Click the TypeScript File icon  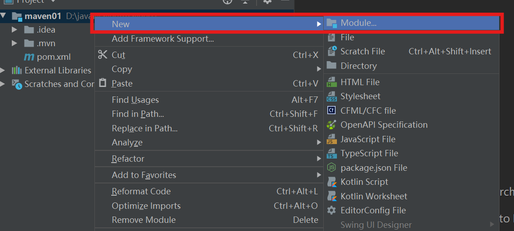(332, 154)
